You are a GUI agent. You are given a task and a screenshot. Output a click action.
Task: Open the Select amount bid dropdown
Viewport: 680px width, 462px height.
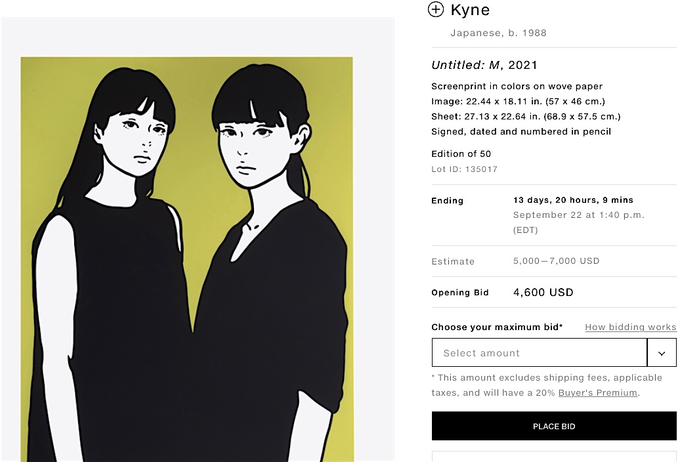[540, 353]
